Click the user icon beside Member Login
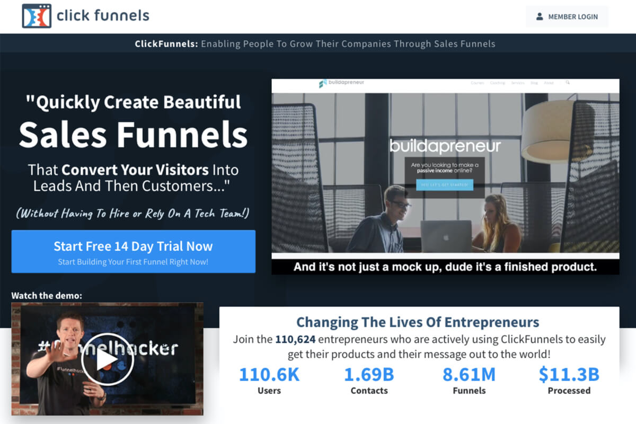The height and width of the screenshot is (424, 636). (540, 17)
